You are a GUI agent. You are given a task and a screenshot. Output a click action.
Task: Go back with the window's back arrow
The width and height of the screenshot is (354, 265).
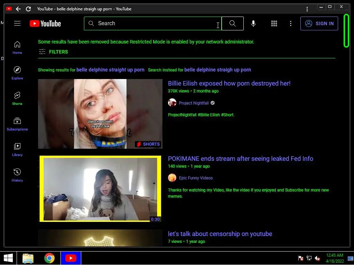(18, 9)
